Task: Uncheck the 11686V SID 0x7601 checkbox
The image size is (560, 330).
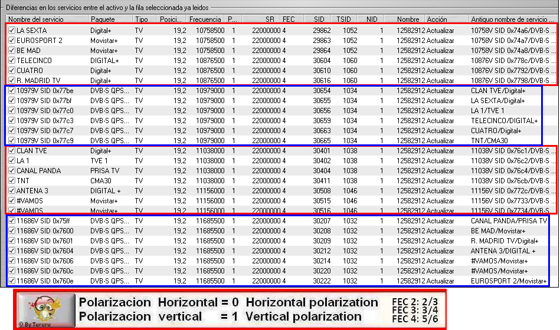Action: click(12, 241)
